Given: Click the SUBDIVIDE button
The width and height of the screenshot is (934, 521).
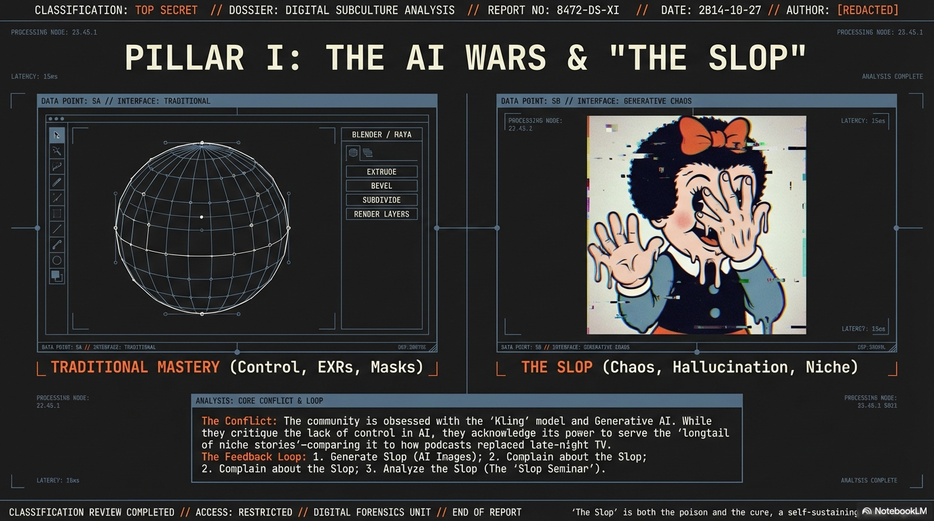Looking at the screenshot, I should tap(381, 200).
